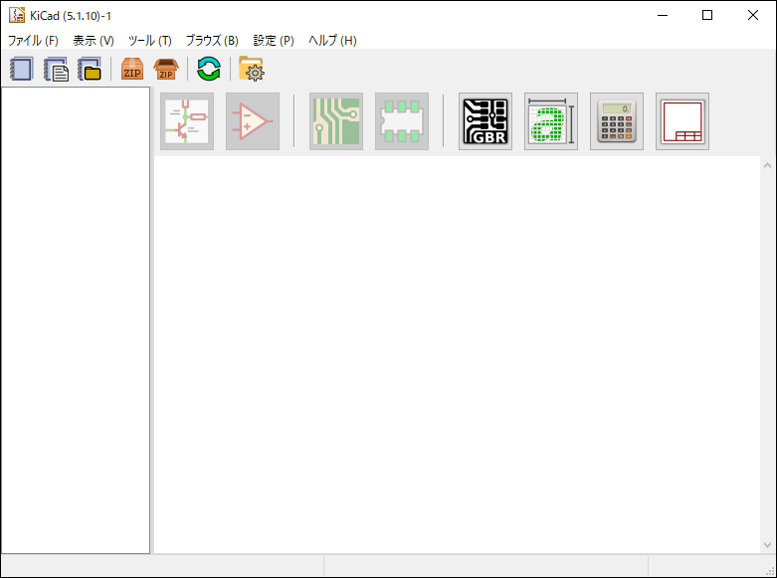777x578 pixels.
Task: Launch the schematic editor Eeschema
Action: pyautogui.click(x=187, y=121)
